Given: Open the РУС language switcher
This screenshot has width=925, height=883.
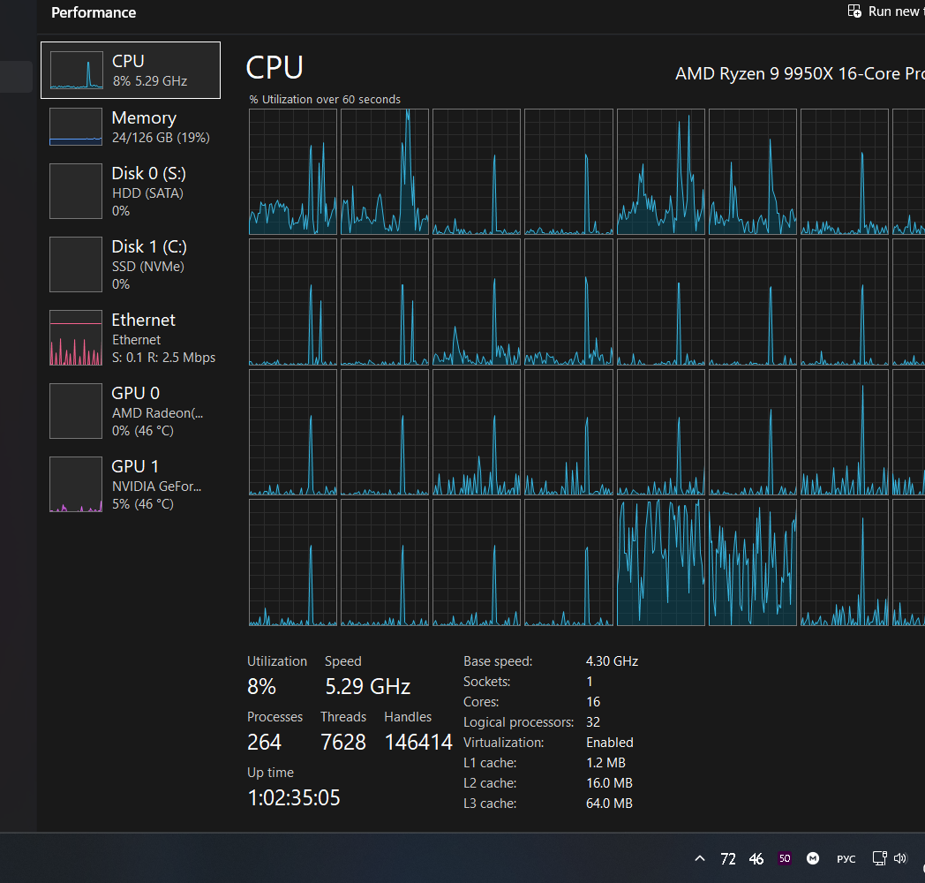Looking at the screenshot, I should pyautogui.click(x=846, y=859).
